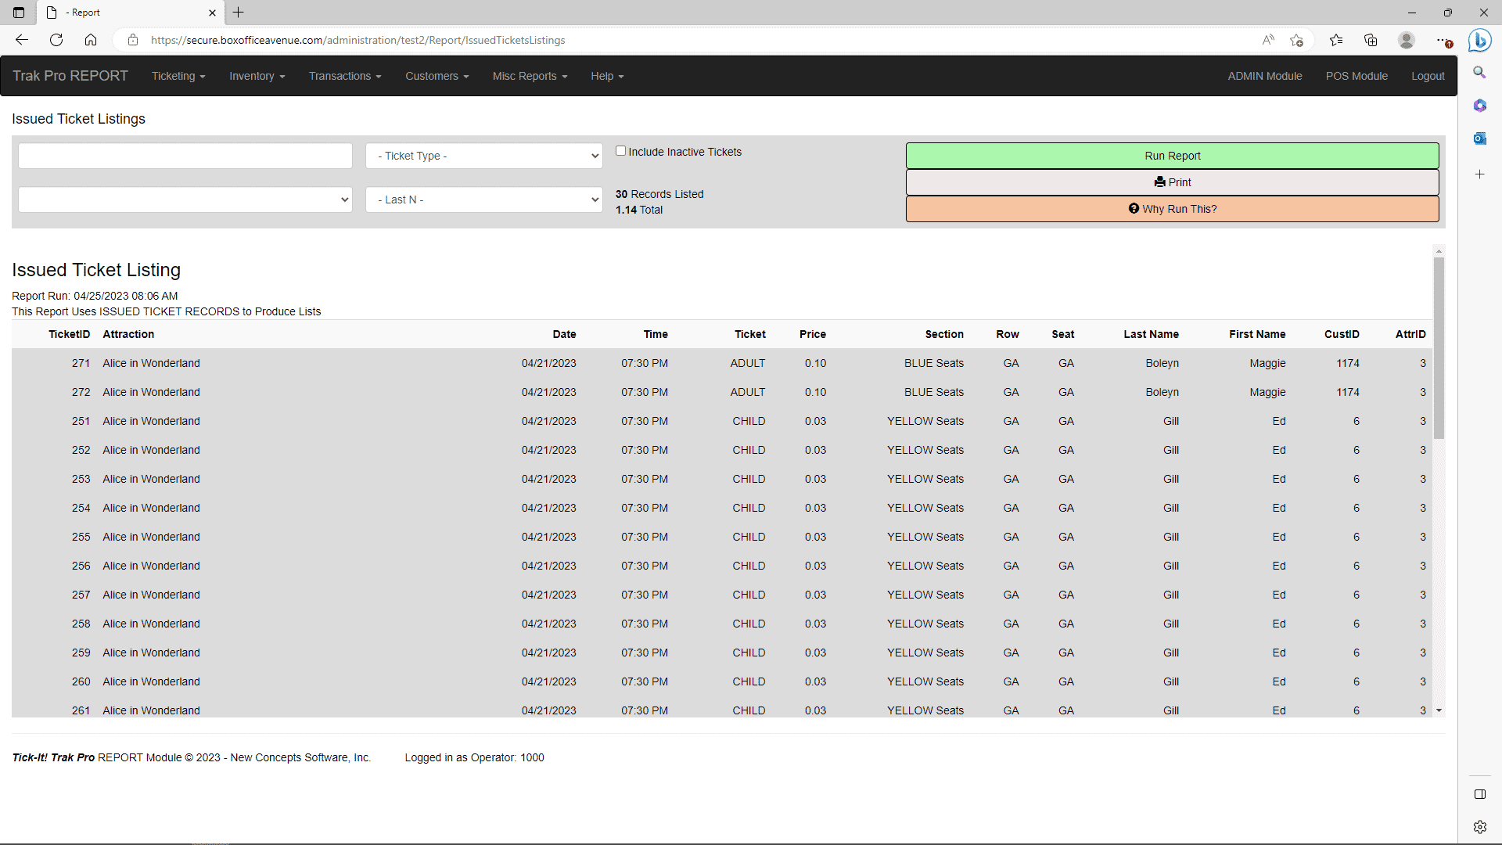Expand the Ticketing menu
The height and width of the screenshot is (845, 1502).
coord(178,76)
